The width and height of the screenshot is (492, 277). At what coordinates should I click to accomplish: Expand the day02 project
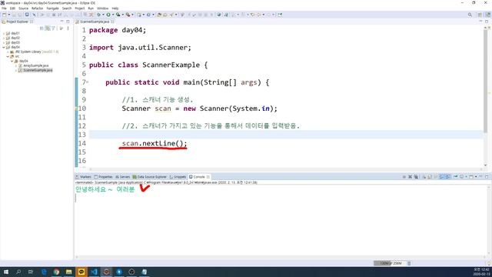pos(4,38)
